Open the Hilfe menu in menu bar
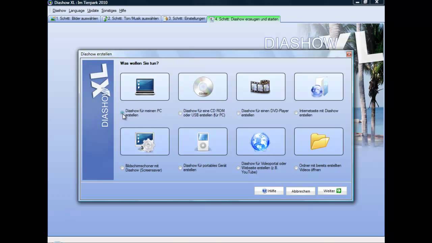Image resolution: width=432 pixels, height=243 pixels. click(123, 11)
